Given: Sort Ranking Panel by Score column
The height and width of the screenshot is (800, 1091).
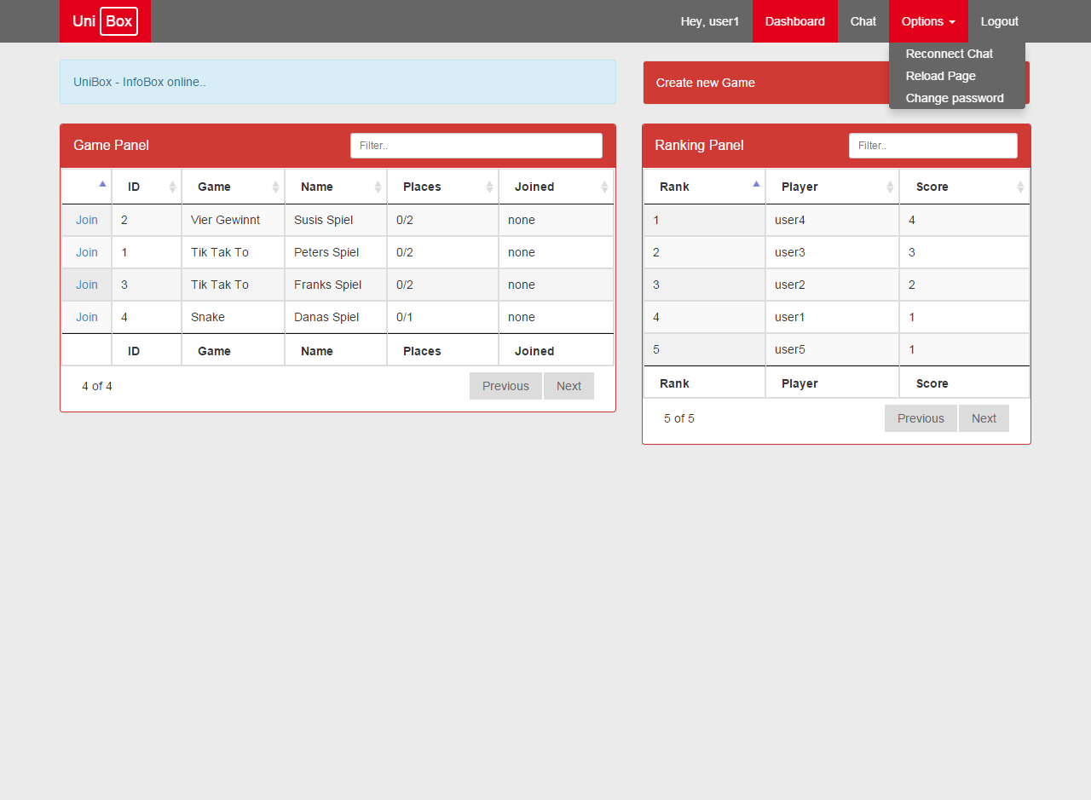Looking at the screenshot, I should point(965,187).
